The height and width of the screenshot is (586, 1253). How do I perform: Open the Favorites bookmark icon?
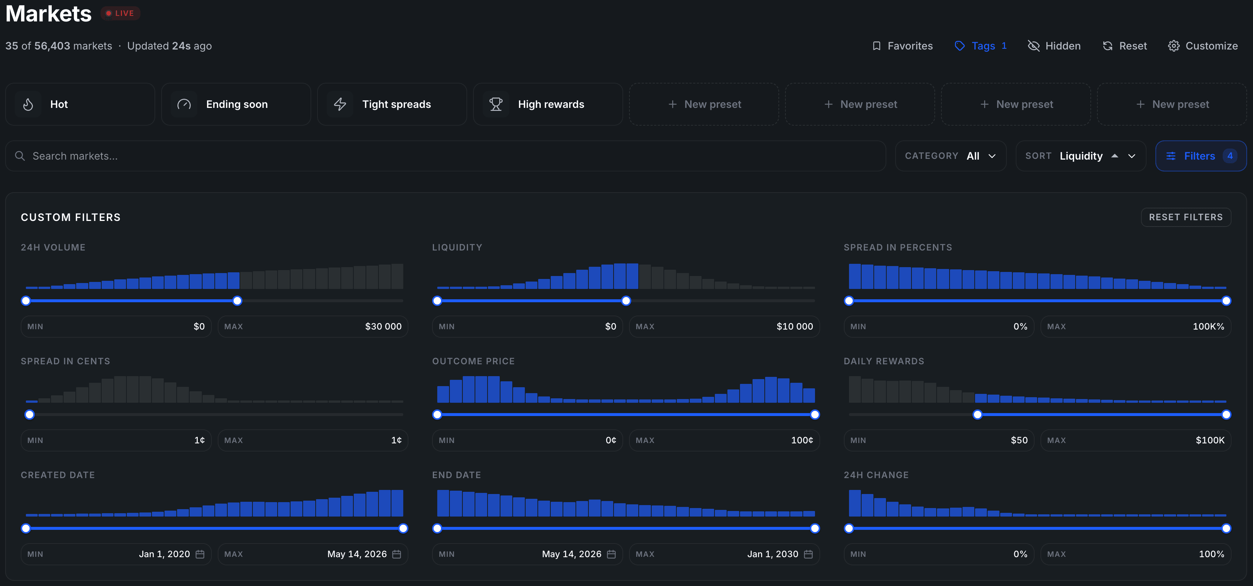(x=876, y=46)
